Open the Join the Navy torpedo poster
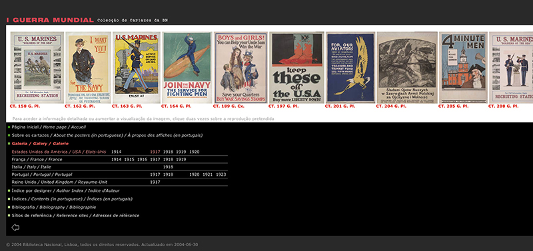 (187, 68)
